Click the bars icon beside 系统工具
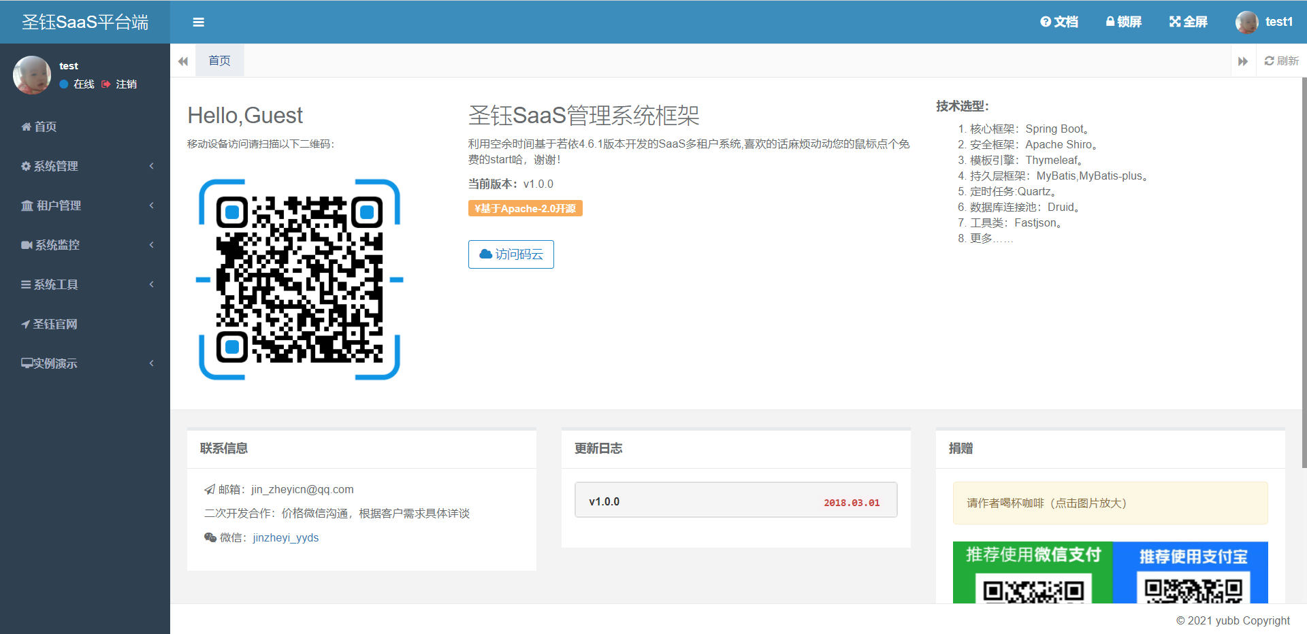1307x634 pixels. 26,284
